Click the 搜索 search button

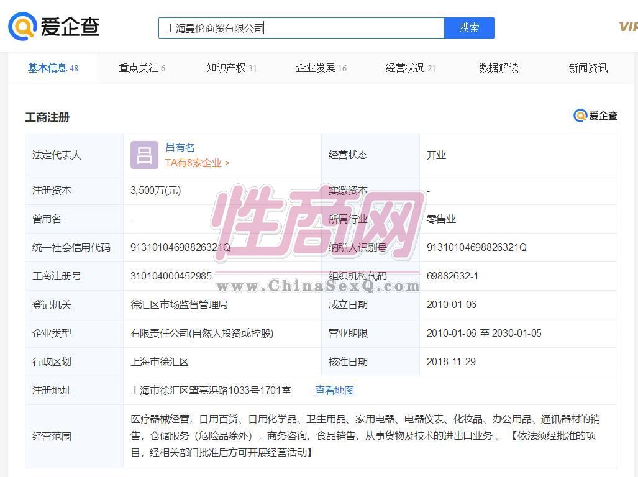pyautogui.click(x=469, y=28)
